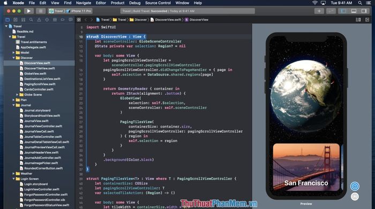
Task: Open the Issue navigator warning icon
Action: 39,20
